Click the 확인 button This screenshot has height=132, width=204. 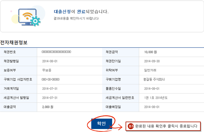(102, 124)
